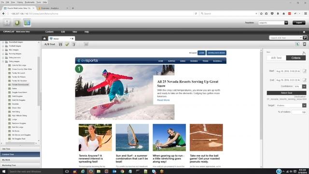Screen dimensions: 309x174
Task: Click the green checkmark approve icon
Action: [x=67, y=44]
